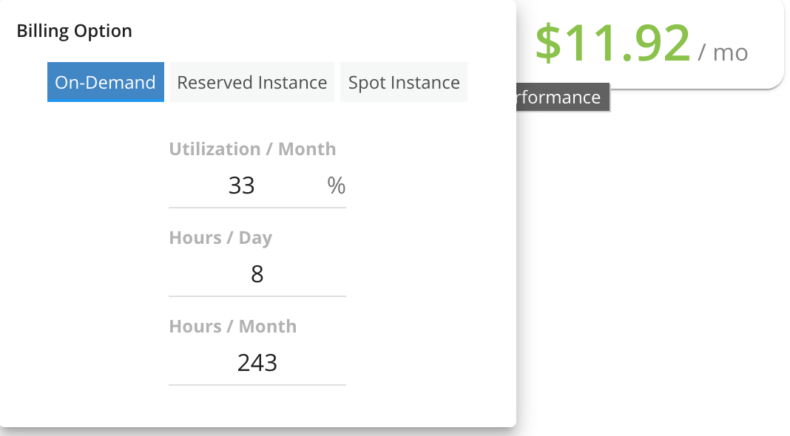Click the Utilization / Month value 33

point(241,185)
